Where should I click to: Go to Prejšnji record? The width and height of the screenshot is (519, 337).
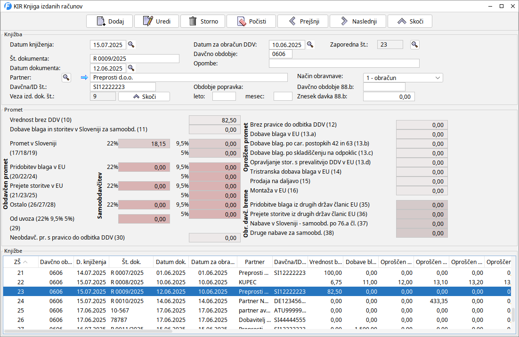(x=302, y=21)
